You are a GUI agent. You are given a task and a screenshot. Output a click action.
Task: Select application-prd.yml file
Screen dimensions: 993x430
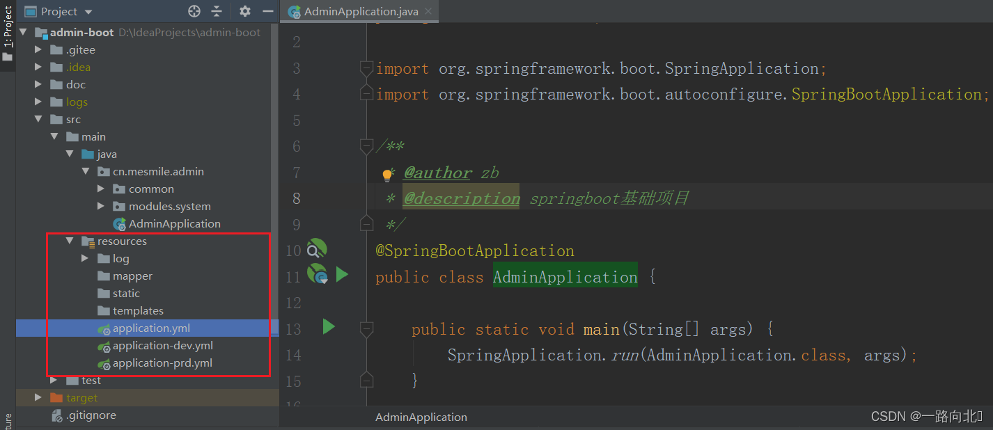coord(162,363)
